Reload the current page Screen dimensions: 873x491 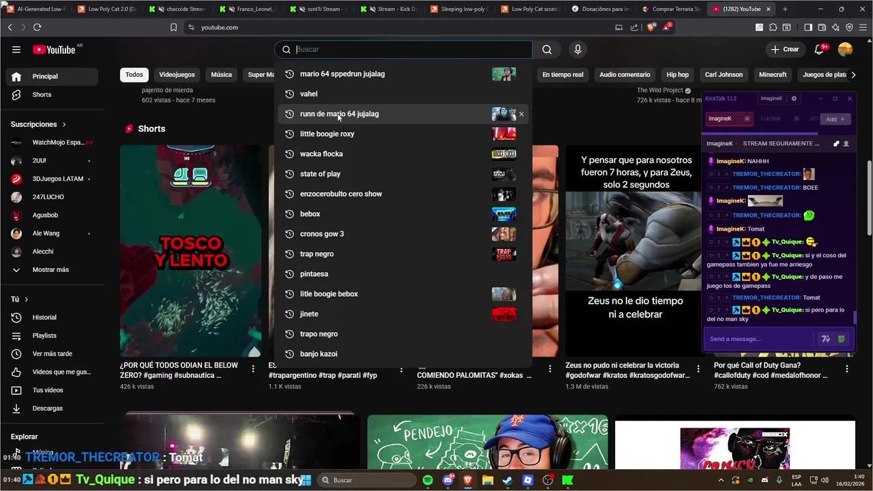pos(37,27)
